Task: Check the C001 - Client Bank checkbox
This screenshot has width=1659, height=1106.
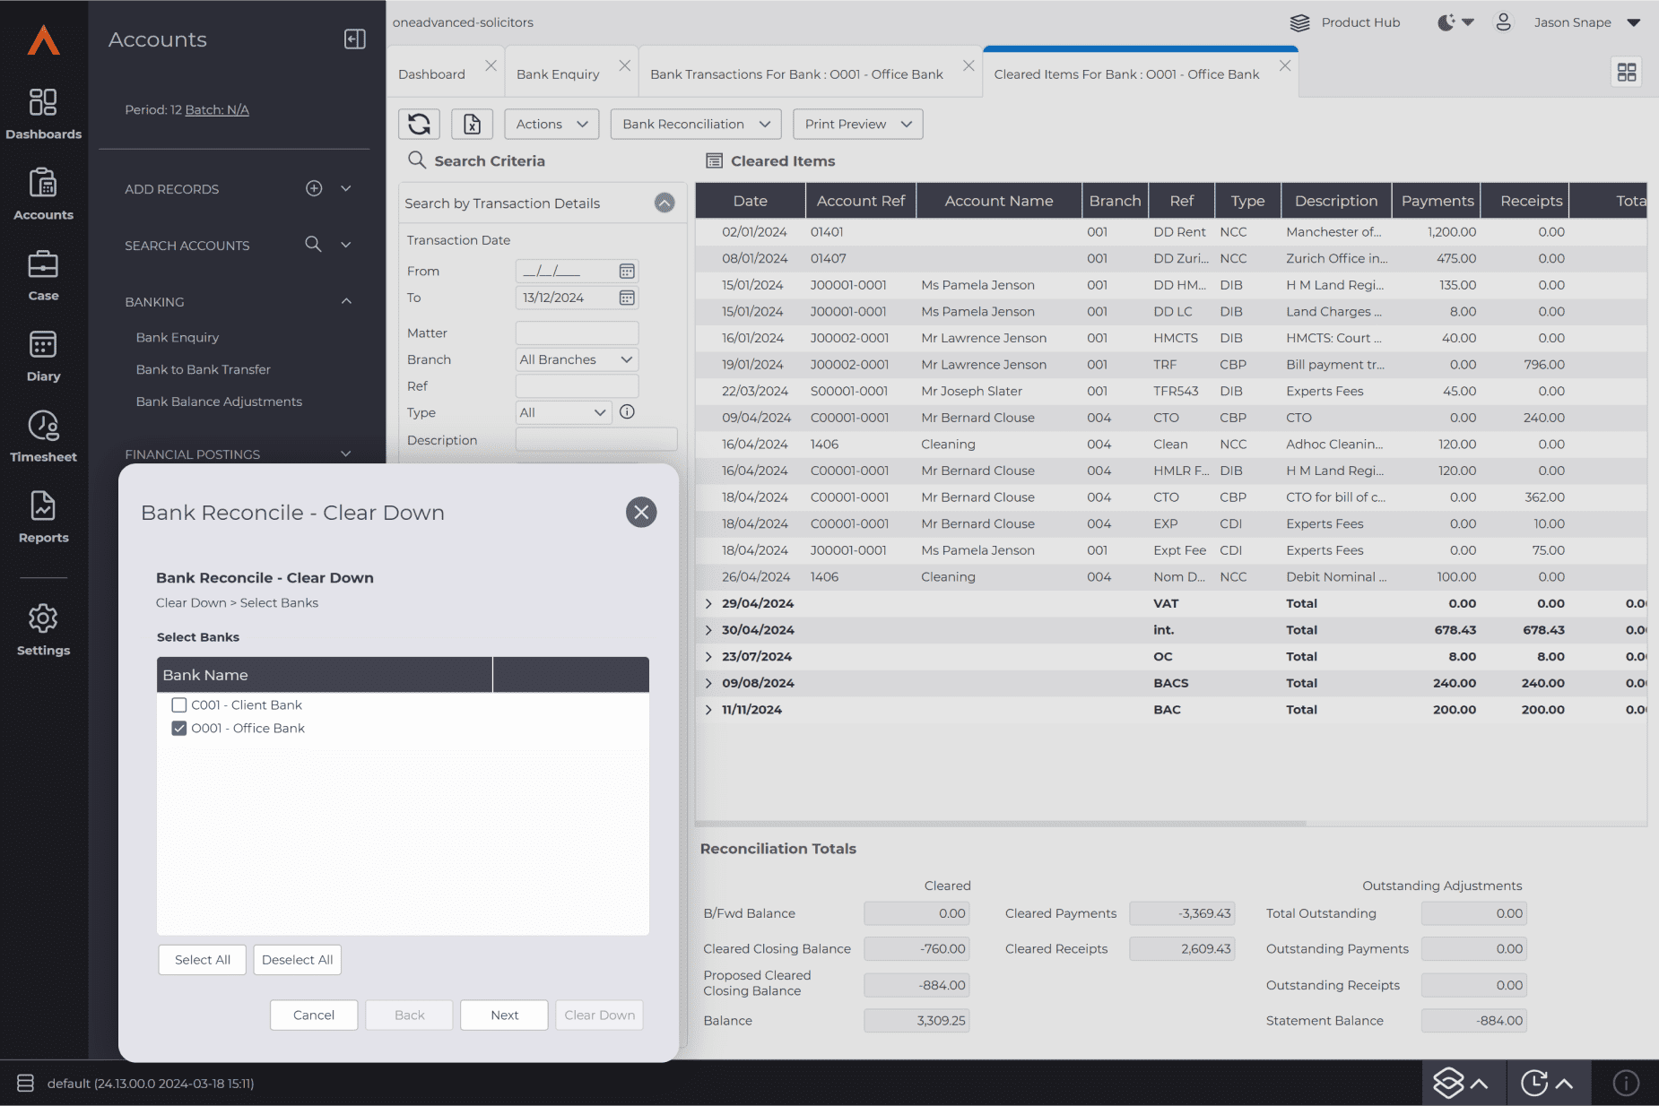Action: (x=179, y=705)
